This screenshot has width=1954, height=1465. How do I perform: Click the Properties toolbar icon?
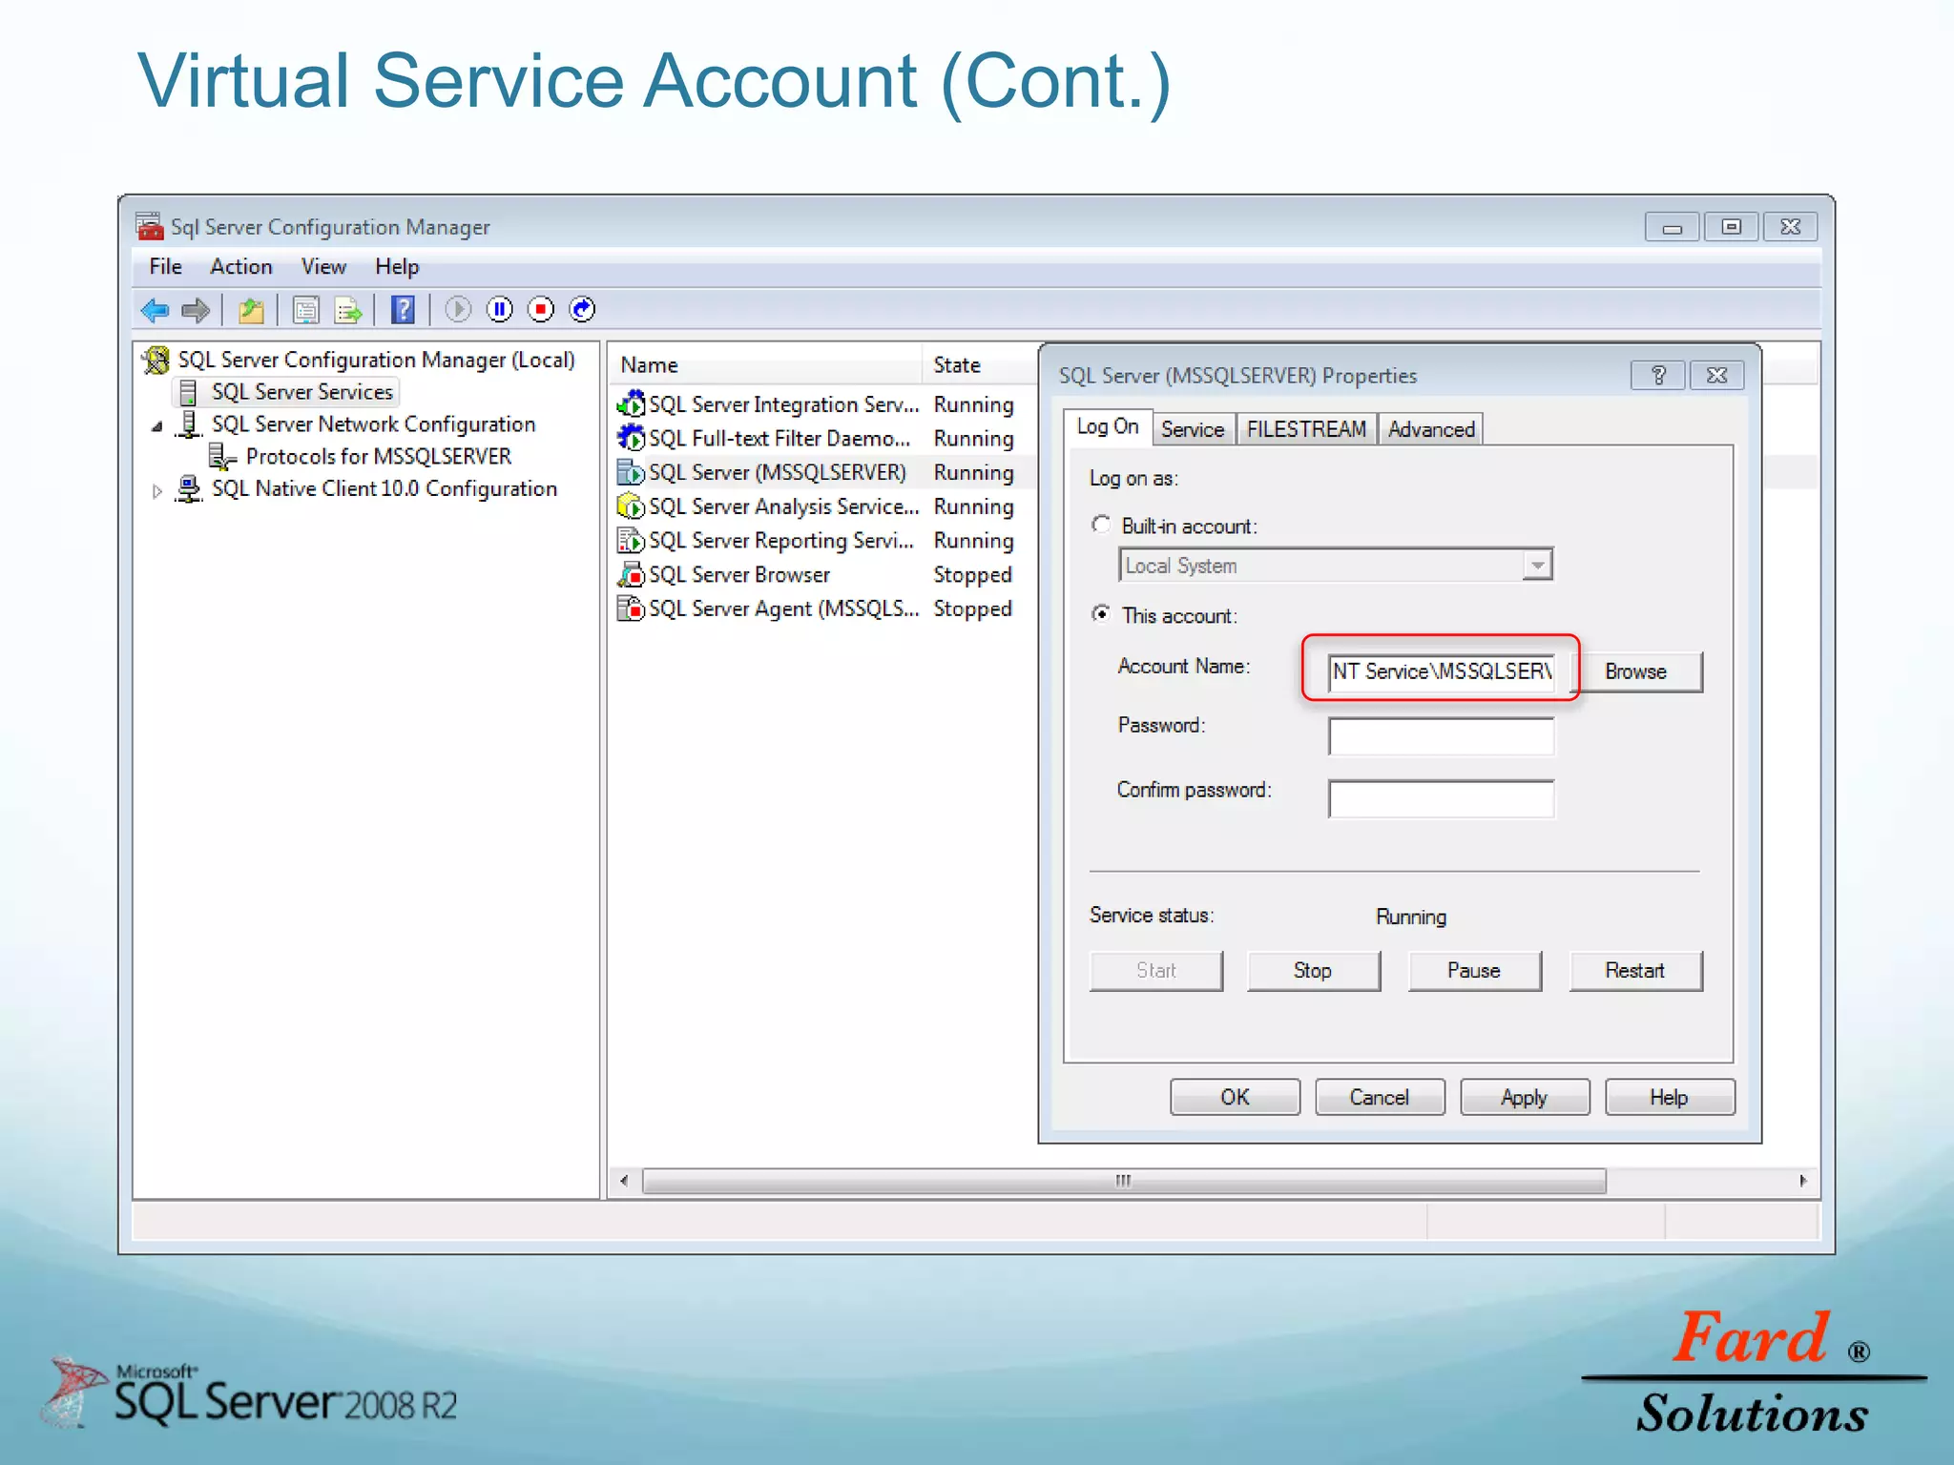click(306, 310)
